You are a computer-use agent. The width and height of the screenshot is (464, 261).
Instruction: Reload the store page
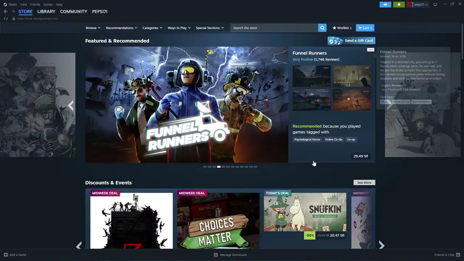point(5,18)
